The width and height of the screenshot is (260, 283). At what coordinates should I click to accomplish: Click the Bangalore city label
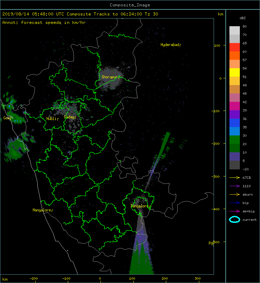click(141, 206)
